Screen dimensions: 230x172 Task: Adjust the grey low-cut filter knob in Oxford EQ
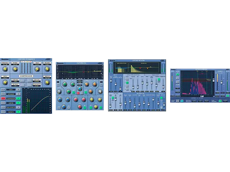pos(59,92)
